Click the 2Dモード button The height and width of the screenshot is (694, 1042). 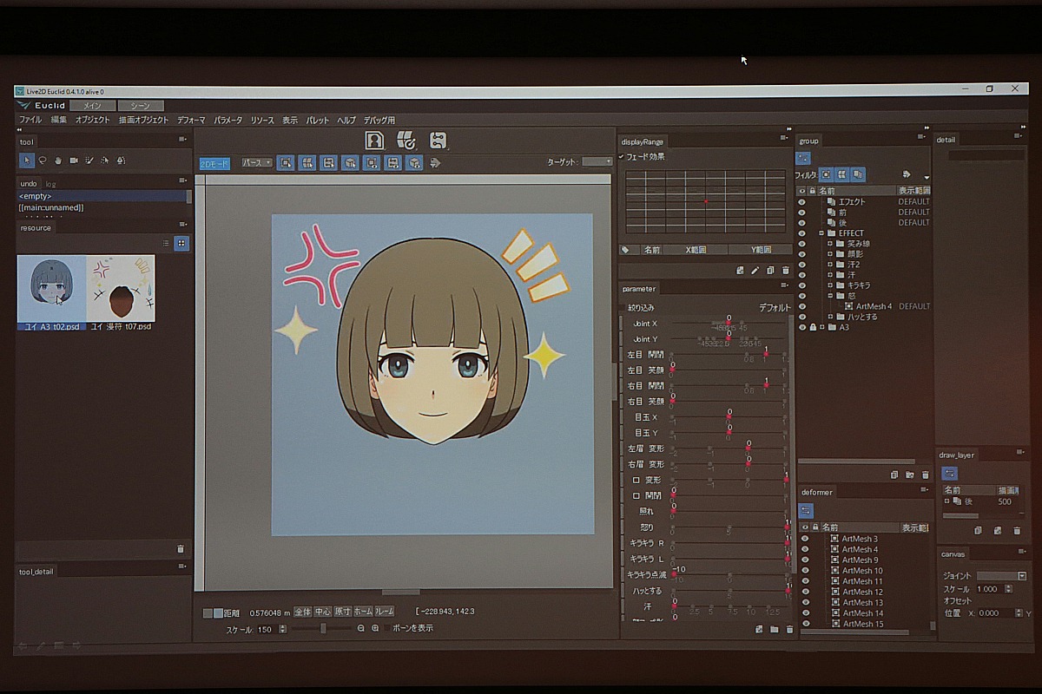[x=214, y=163]
